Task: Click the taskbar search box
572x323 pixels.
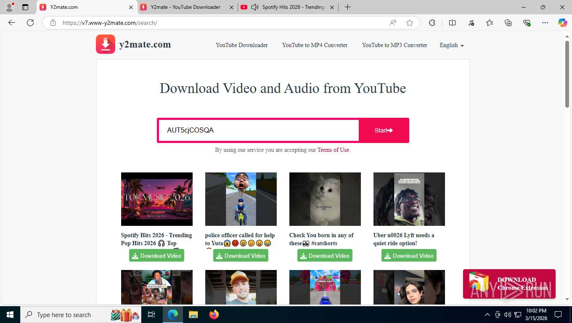Action: pyautogui.click(x=82, y=315)
